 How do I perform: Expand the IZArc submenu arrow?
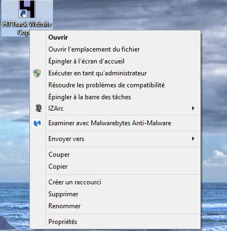point(193,108)
